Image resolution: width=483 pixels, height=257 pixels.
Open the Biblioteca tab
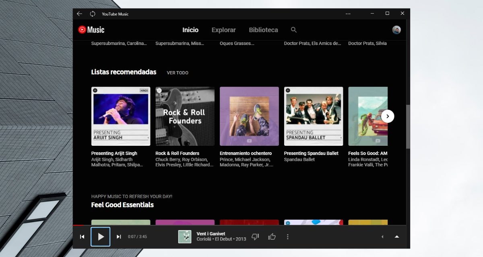(x=263, y=30)
